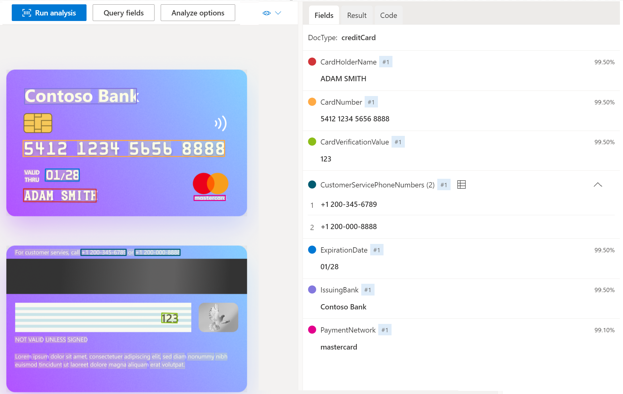Screen dimensions: 623x394
Task: Click the CardVerificationValue green indicator icon
Action: (312, 142)
